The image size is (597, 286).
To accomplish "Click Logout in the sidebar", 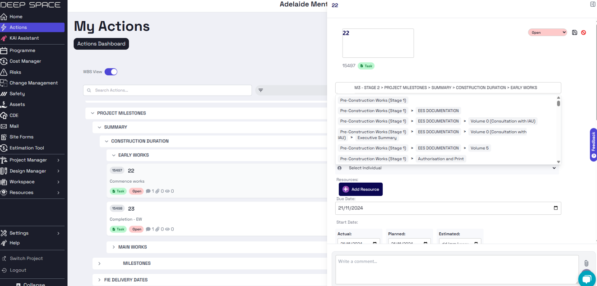I will coord(18,270).
